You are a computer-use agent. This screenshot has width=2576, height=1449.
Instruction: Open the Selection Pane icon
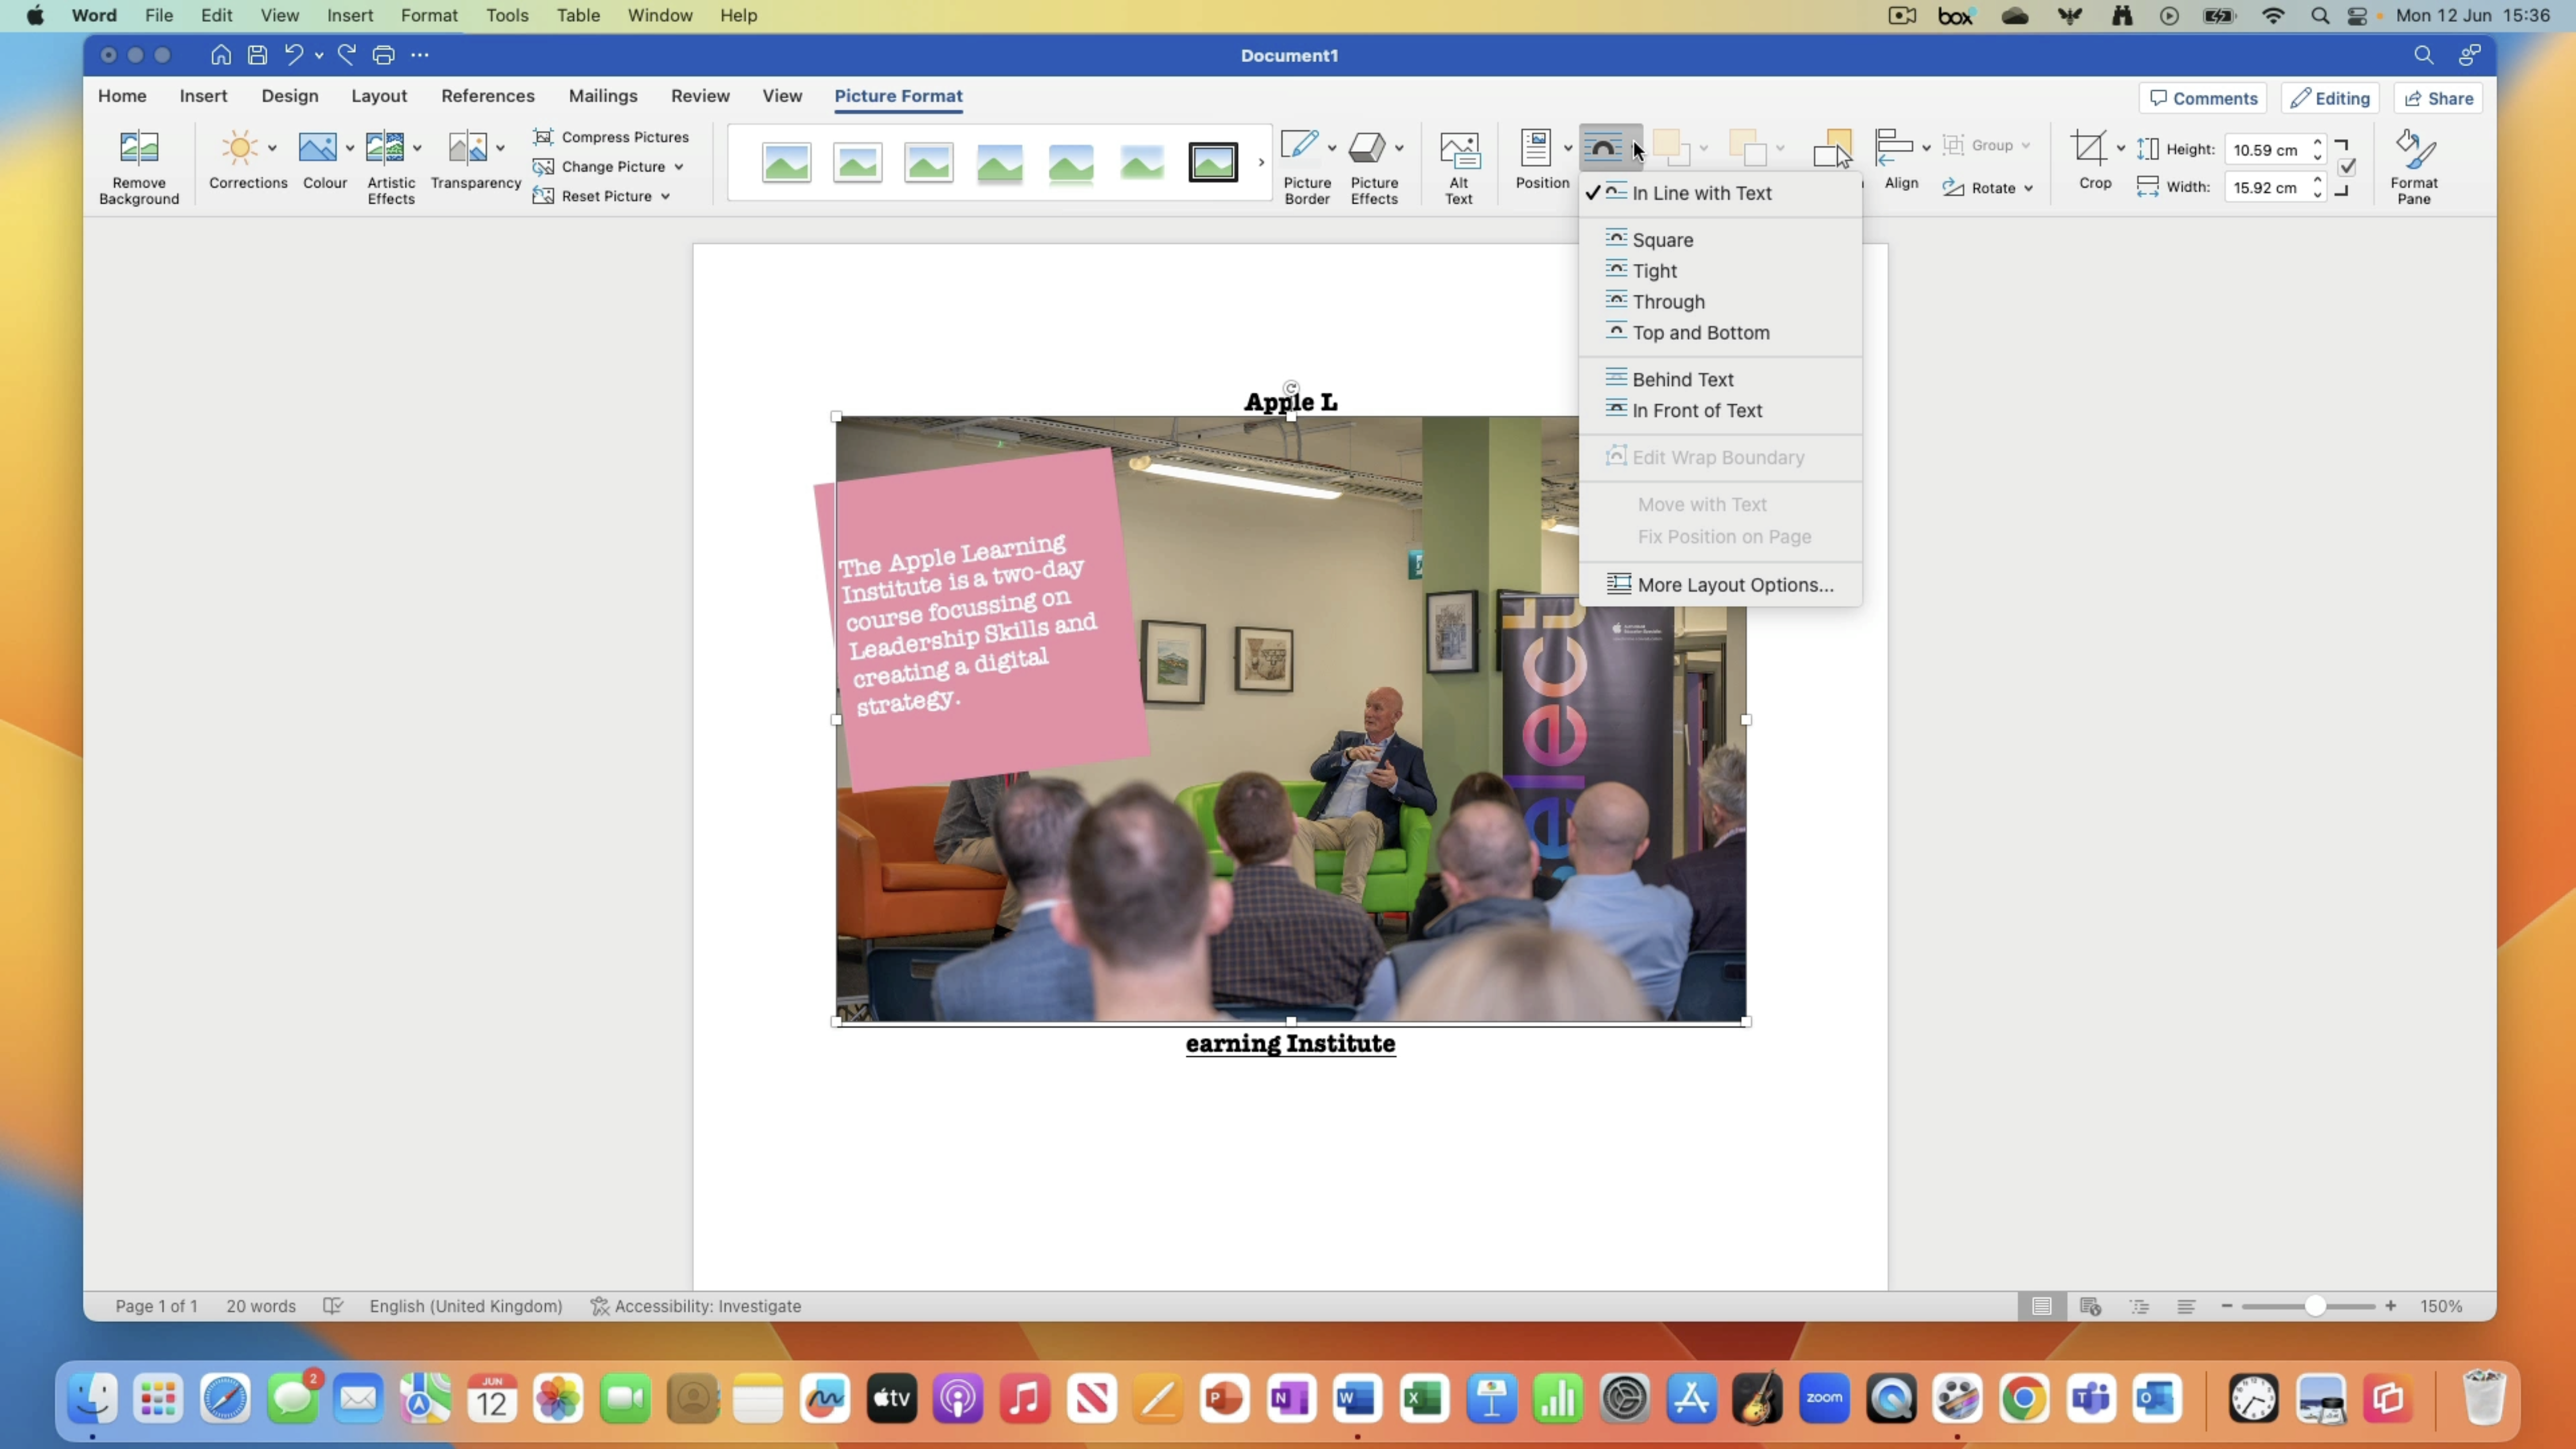1832,148
